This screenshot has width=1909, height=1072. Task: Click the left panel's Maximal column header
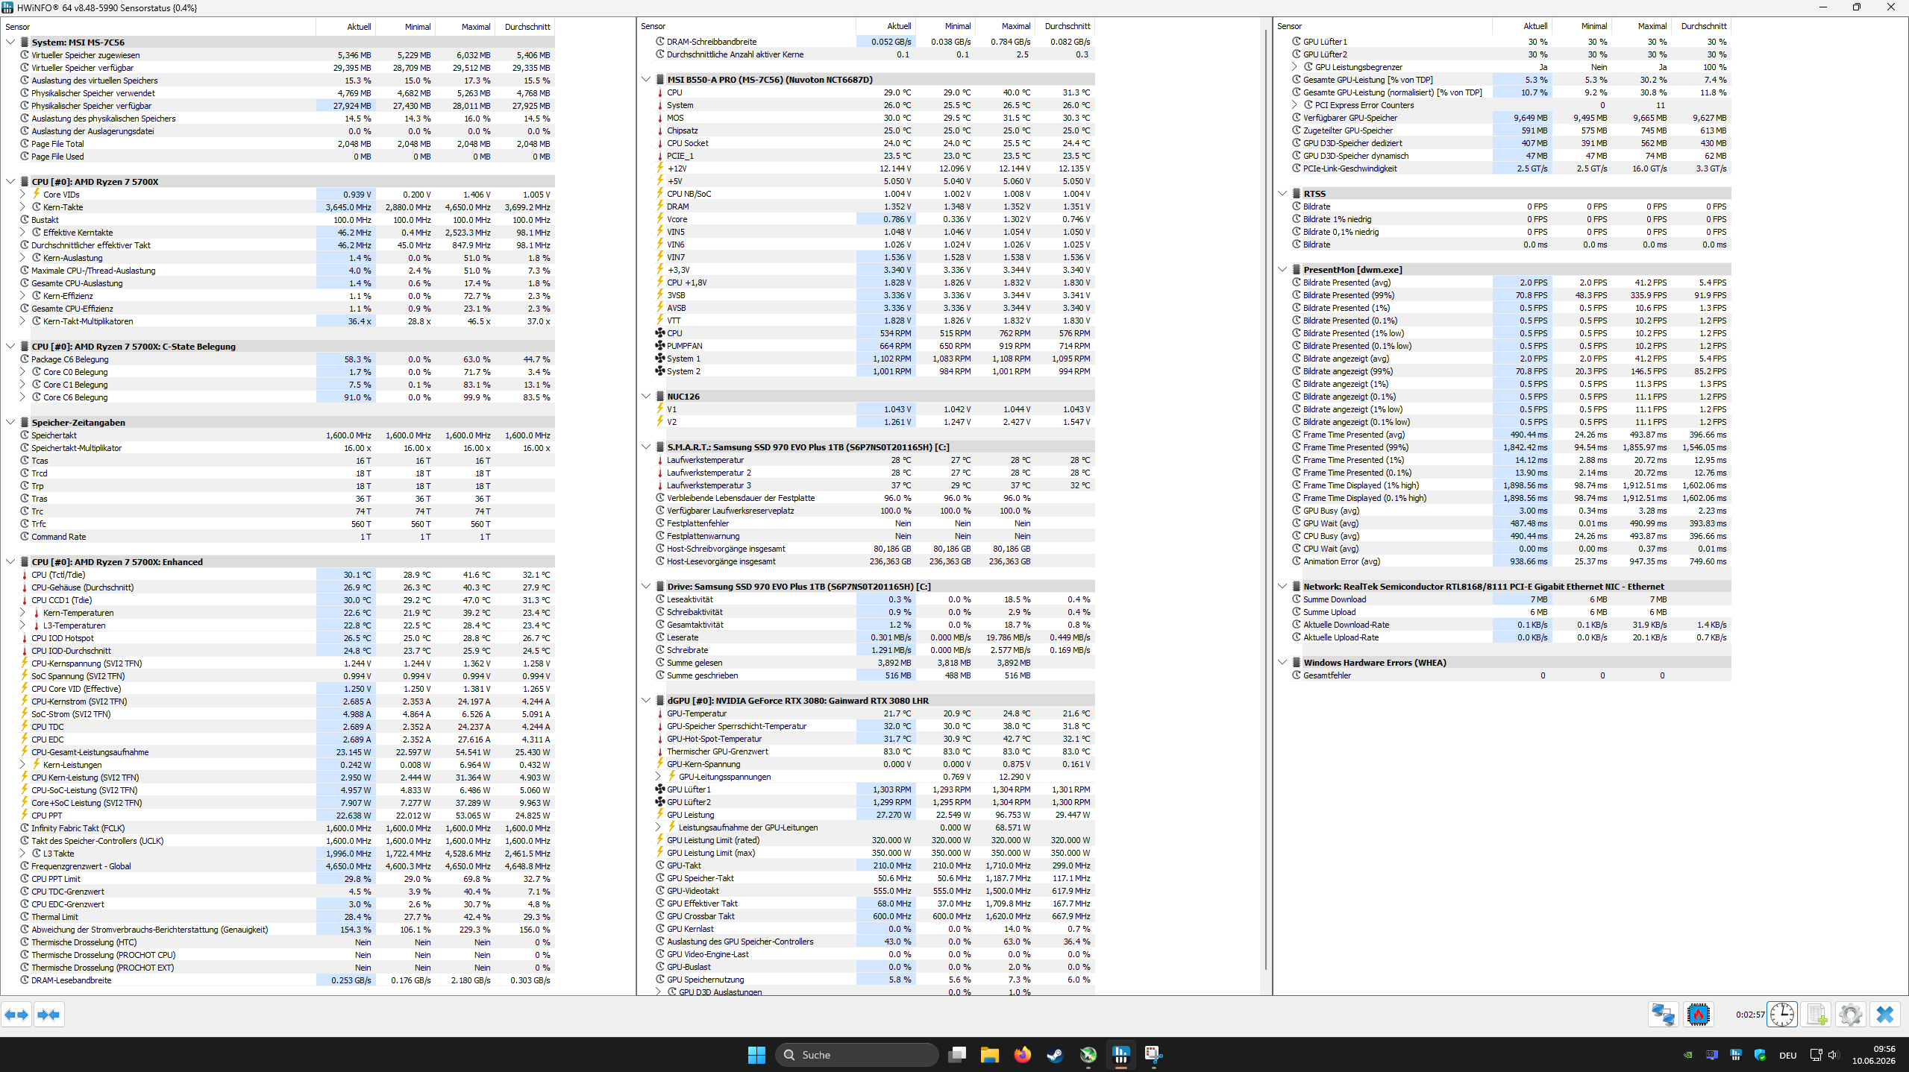point(465,27)
